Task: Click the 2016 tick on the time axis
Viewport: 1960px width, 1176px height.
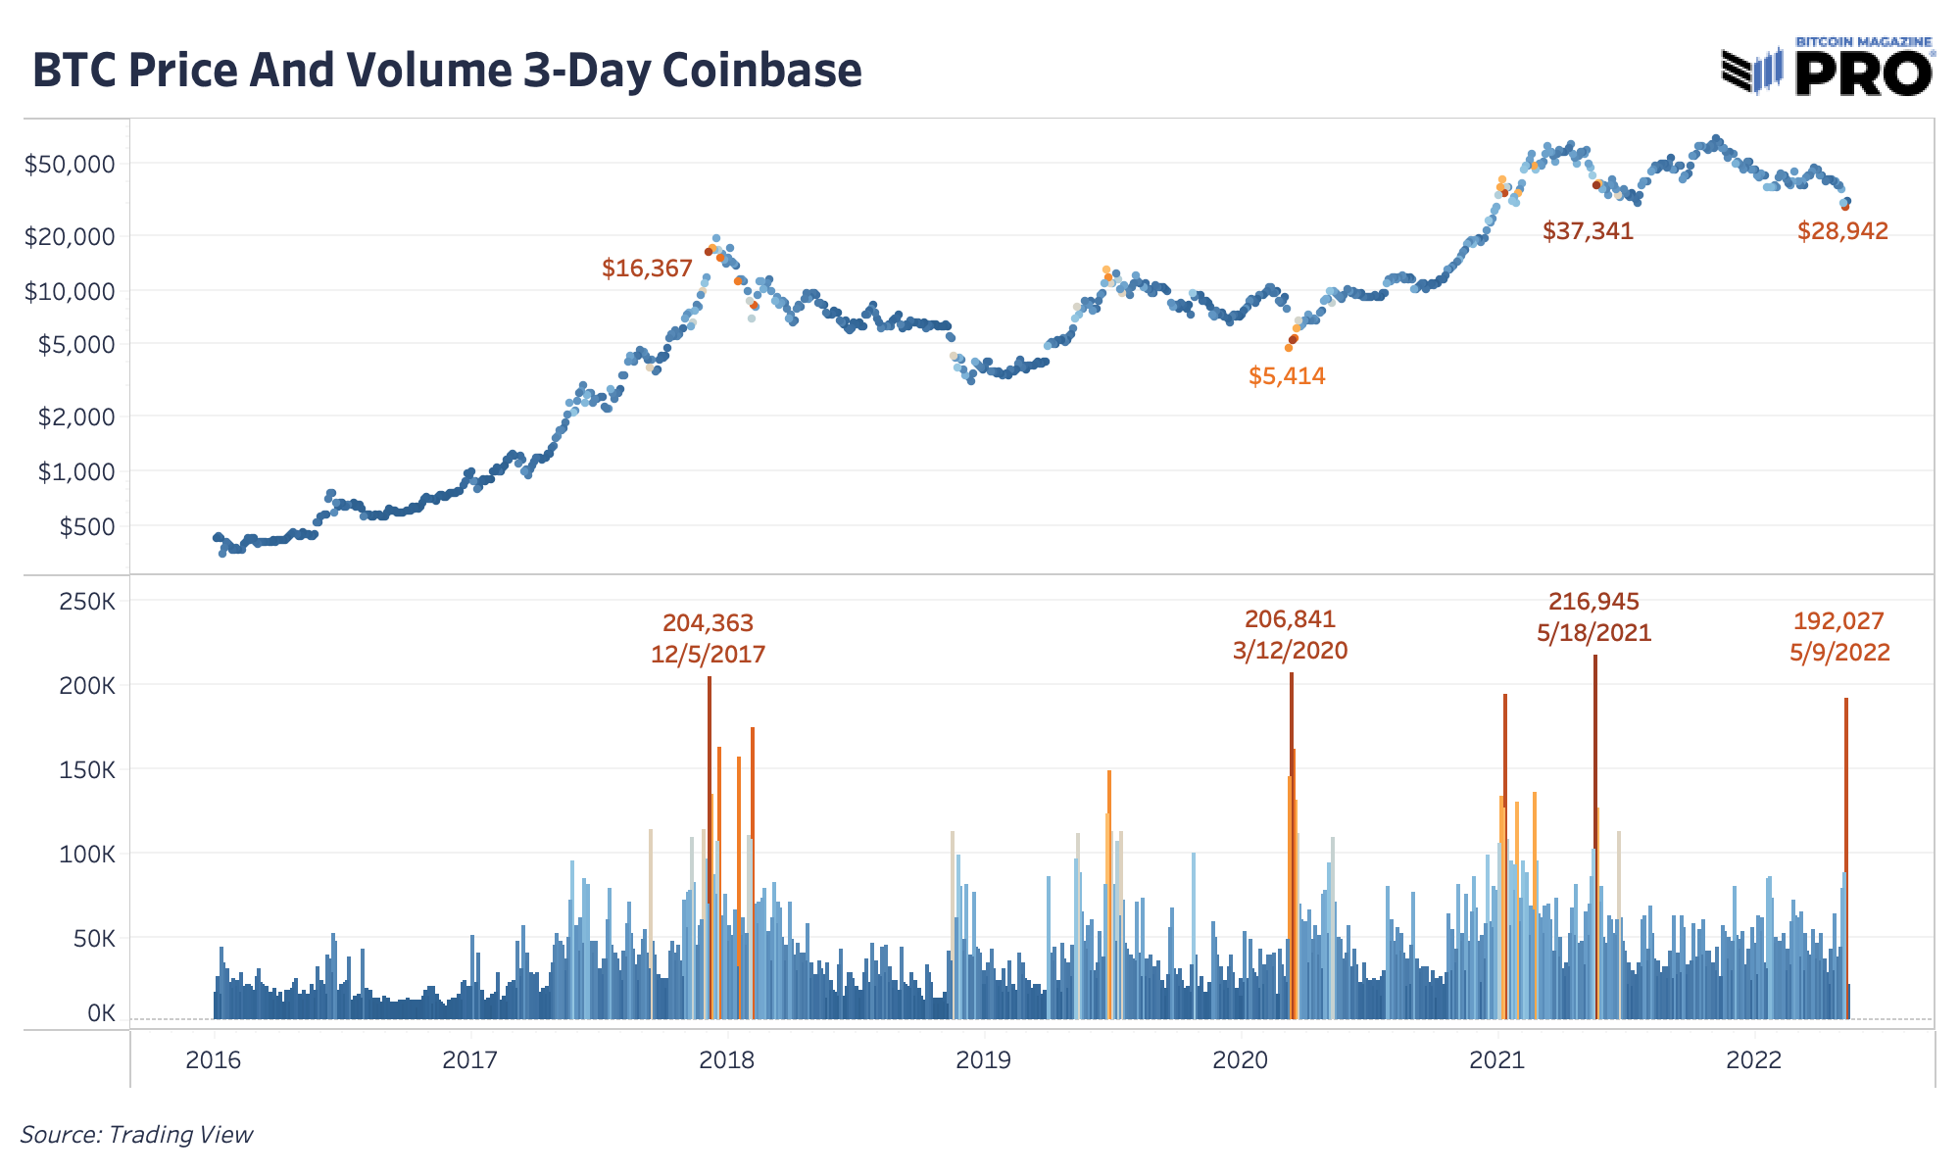Action: point(214,1059)
